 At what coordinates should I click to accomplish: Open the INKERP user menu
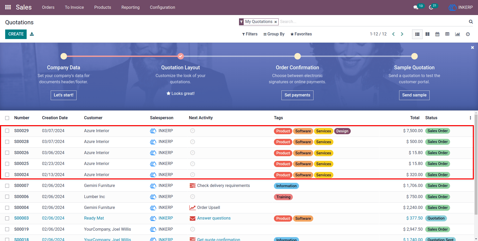[461, 7]
